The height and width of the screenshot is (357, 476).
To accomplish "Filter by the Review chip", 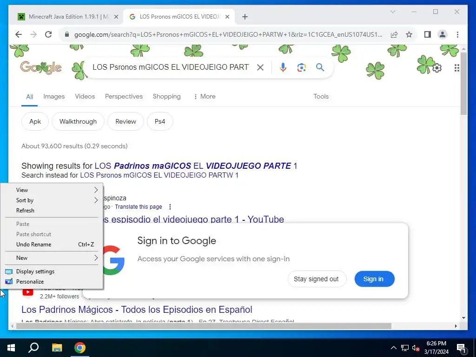I will point(126,121).
